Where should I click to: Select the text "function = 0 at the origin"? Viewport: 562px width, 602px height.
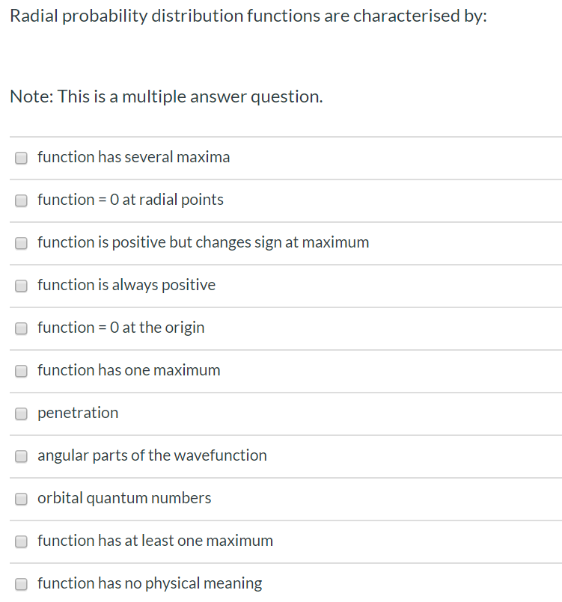[121, 328]
